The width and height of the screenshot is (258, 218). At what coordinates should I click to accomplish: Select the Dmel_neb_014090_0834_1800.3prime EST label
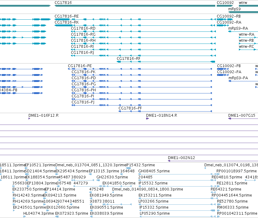point(148,189)
